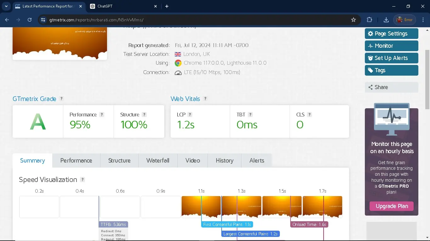The height and width of the screenshot is (241, 430).
Task: Click the profile Error button
Action: (405, 20)
